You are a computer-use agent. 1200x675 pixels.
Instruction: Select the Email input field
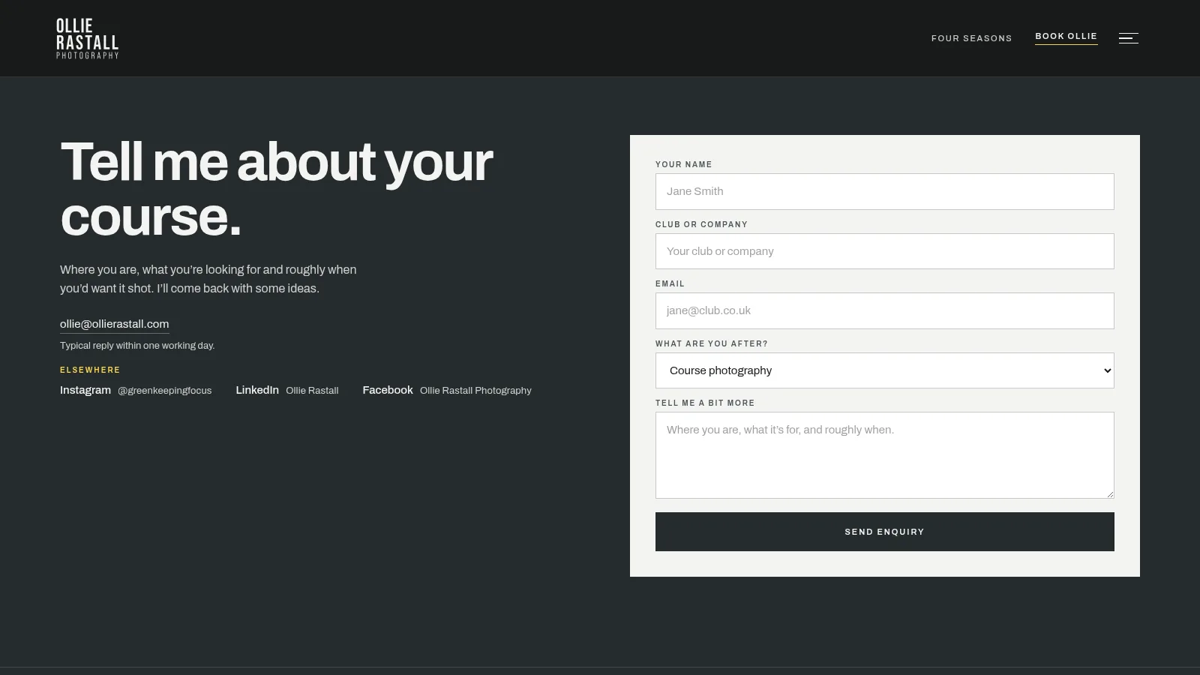click(x=884, y=310)
